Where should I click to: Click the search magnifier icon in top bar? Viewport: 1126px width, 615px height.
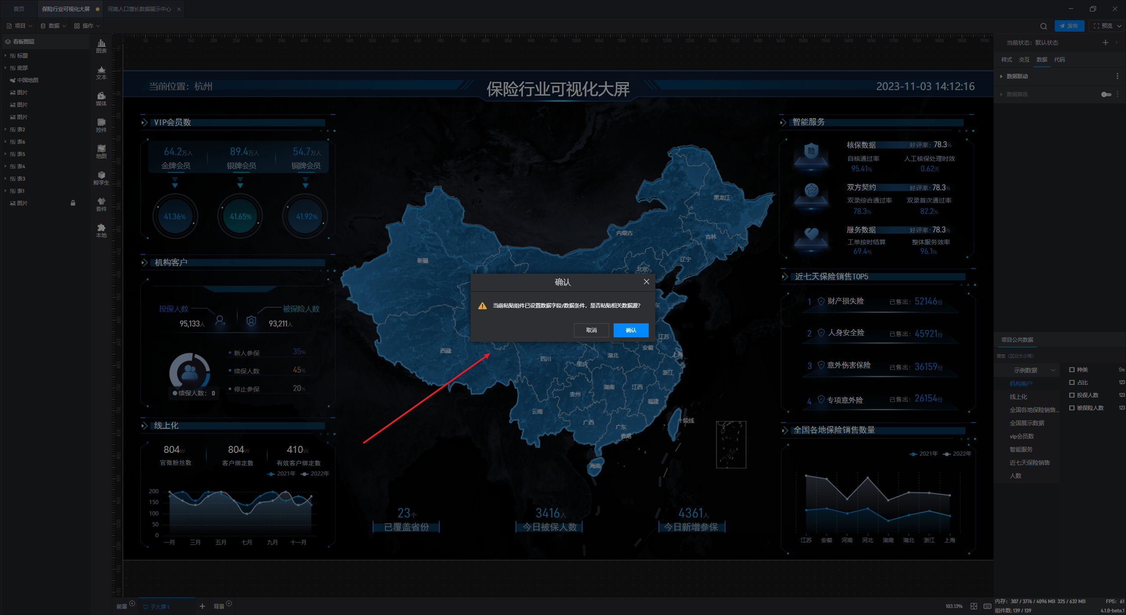(x=1043, y=26)
